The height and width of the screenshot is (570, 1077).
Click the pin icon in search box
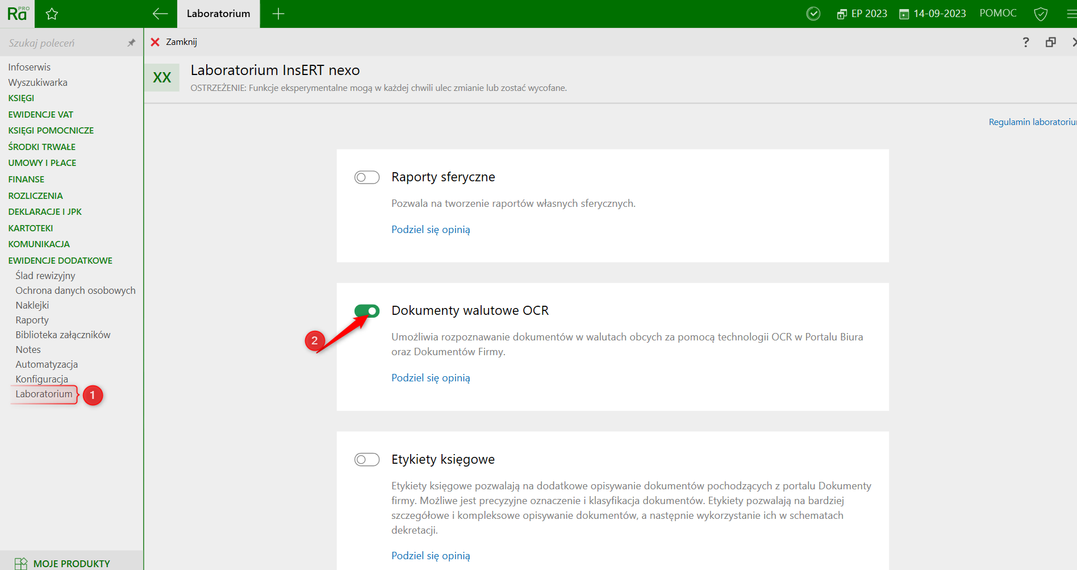(x=131, y=43)
